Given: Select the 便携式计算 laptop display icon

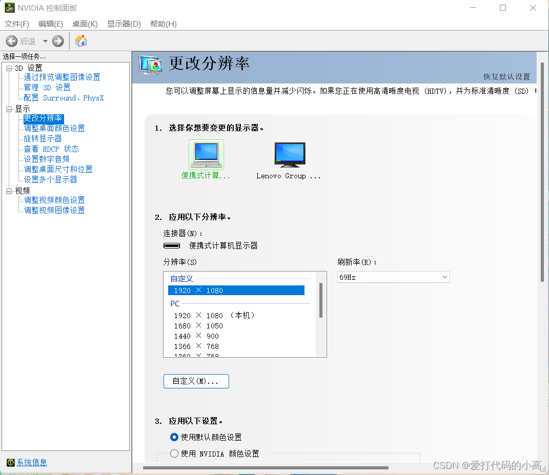Looking at the screenshot, I should coord(206,155).
